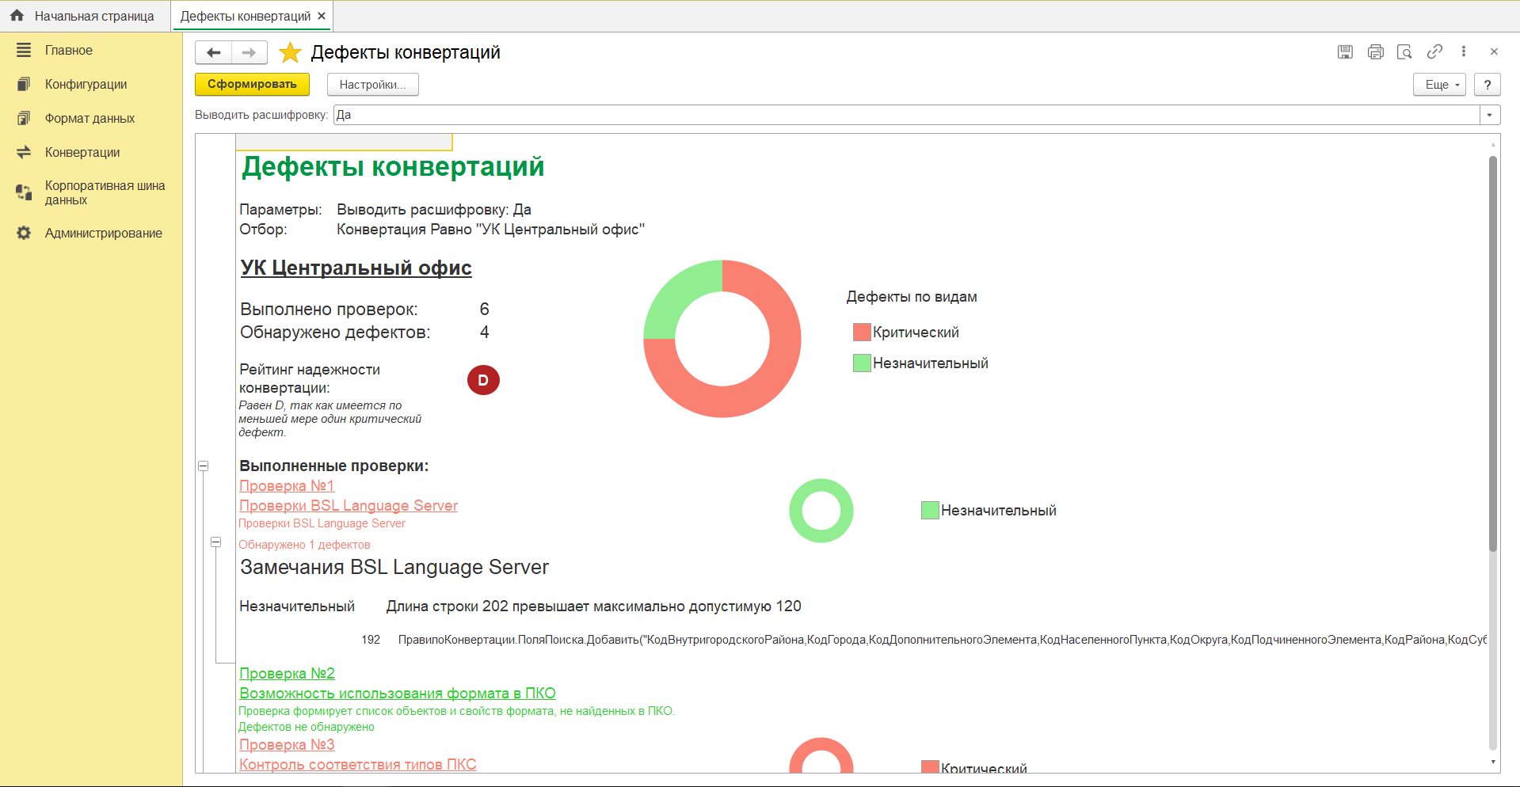The width and height of the screenshot is (1520, 787).
Task: Click the get link icon
Action: pyautogui.click(x=1434, y=52)
